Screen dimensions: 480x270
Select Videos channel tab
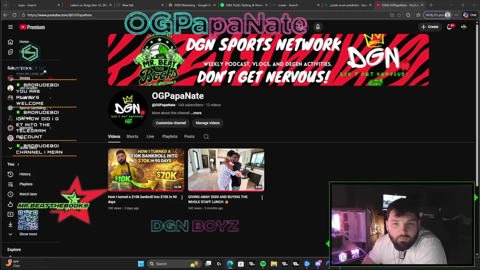point(114,136)
